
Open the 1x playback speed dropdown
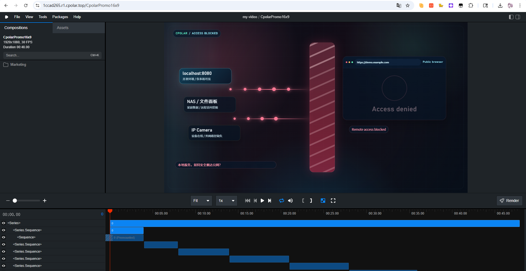coord(226,201)
